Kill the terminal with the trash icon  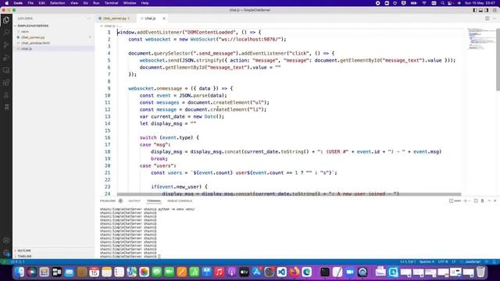pyautogui.click(x=482, y=201)
